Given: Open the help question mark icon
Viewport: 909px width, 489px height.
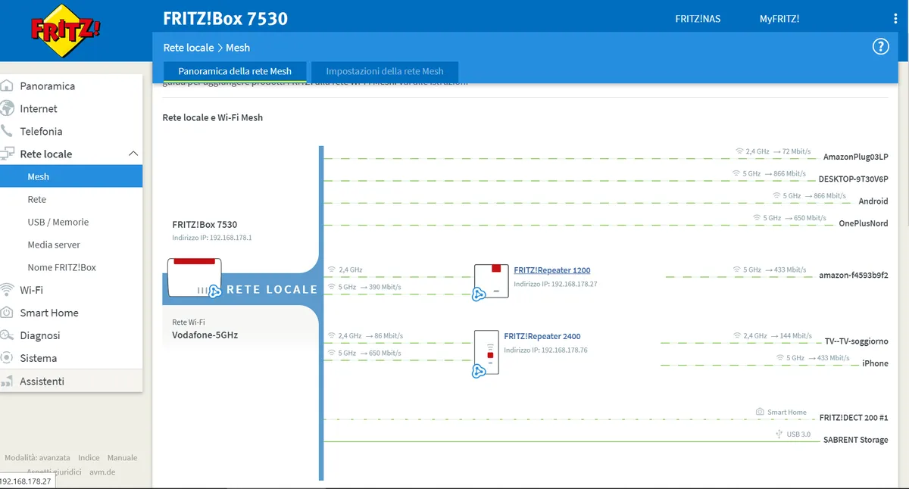Looking at the screenshot, I should [880, 47].
